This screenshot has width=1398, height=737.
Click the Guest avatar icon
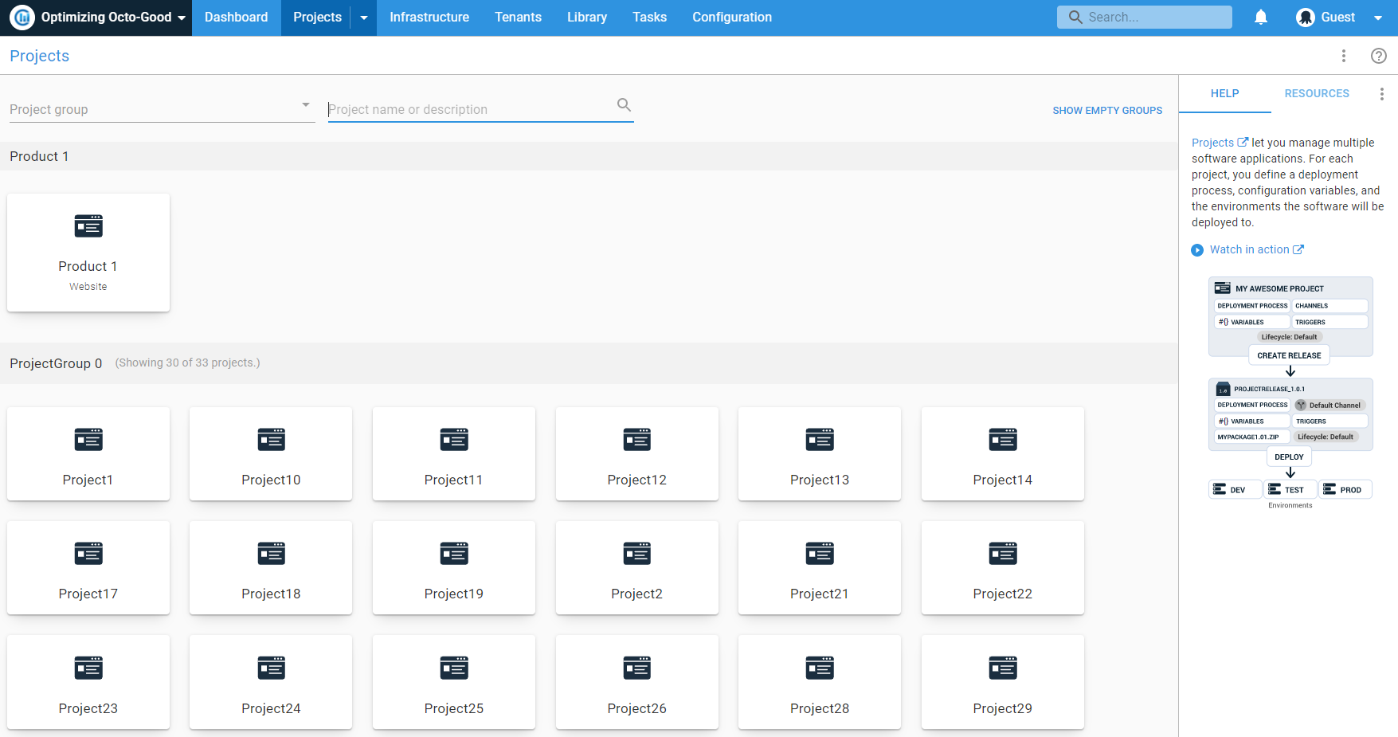point(1306,17)
